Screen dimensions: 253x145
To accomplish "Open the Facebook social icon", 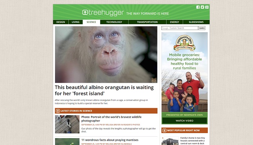I will pyautogui.click(x=198, y=7).
